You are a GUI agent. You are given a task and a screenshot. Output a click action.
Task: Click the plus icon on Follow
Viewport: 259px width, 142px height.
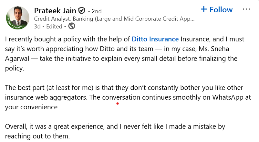[x=203, y=9]
